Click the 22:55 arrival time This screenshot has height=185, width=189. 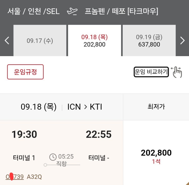pos(99,134)
